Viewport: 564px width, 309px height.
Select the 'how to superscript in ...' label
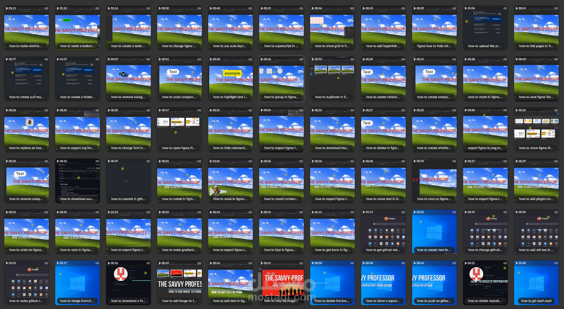281,46
